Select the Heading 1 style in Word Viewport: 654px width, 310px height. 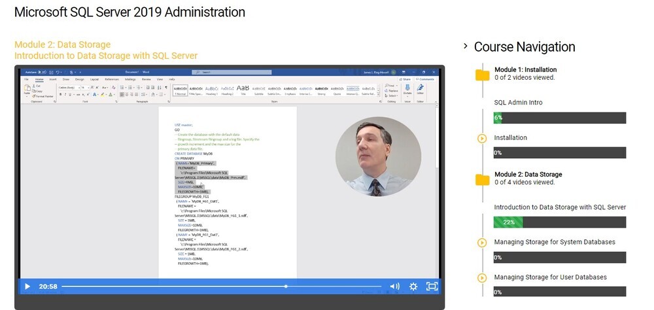[212, 90]
